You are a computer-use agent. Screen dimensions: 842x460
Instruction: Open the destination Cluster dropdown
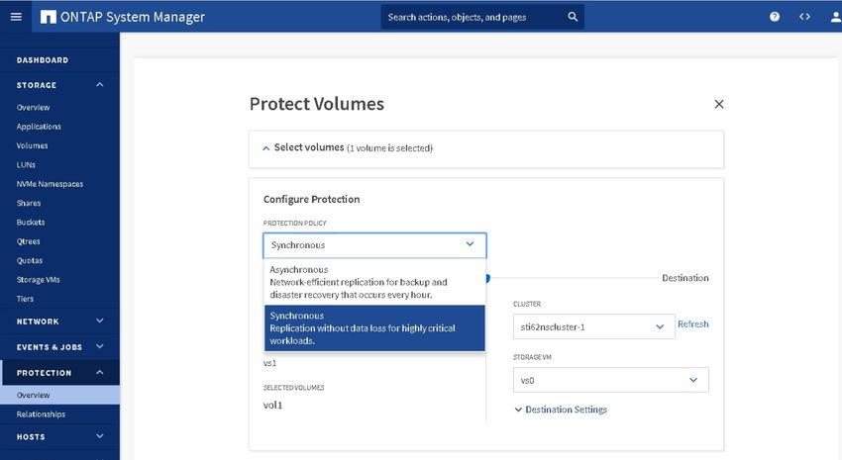591,325
